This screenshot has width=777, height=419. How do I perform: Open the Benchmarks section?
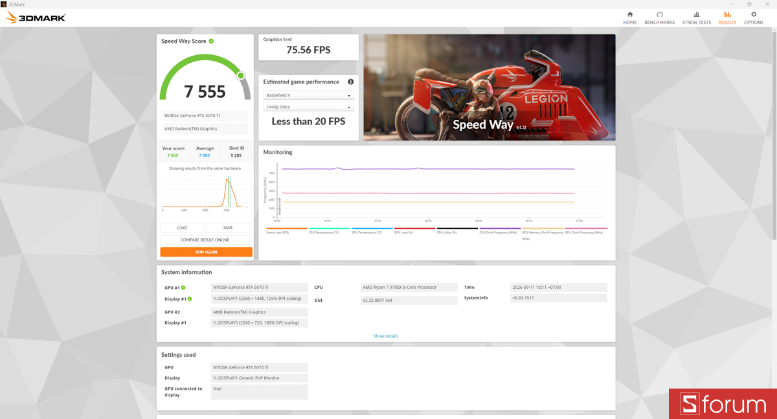point(659,17)
